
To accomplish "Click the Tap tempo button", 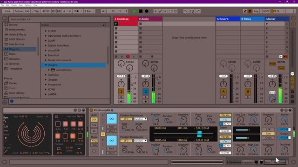I will (x=36, y=11).
